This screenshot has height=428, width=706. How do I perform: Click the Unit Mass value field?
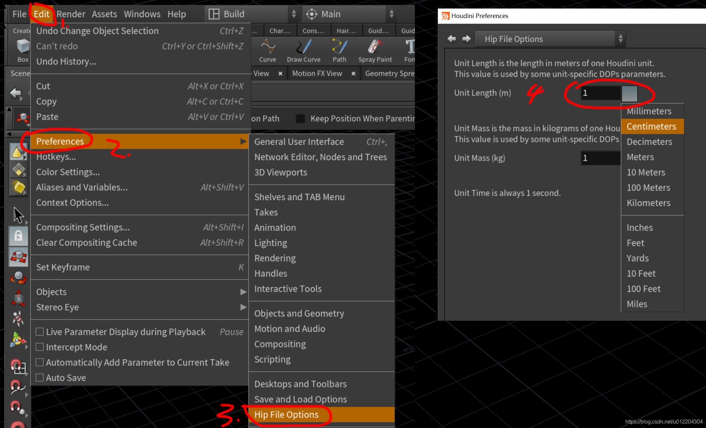[x=600, y=158]
